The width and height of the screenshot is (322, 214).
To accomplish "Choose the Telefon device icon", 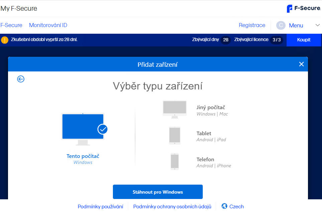I will [175, 162].
